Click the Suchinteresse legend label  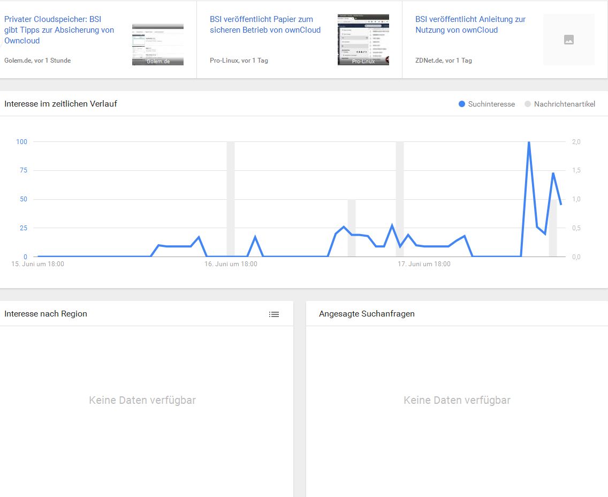(491, 104)
